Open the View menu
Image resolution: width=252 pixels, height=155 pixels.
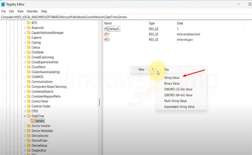pos(20,11)
